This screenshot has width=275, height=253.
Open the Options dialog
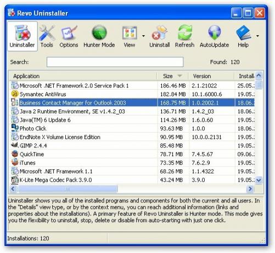[69, 36]
